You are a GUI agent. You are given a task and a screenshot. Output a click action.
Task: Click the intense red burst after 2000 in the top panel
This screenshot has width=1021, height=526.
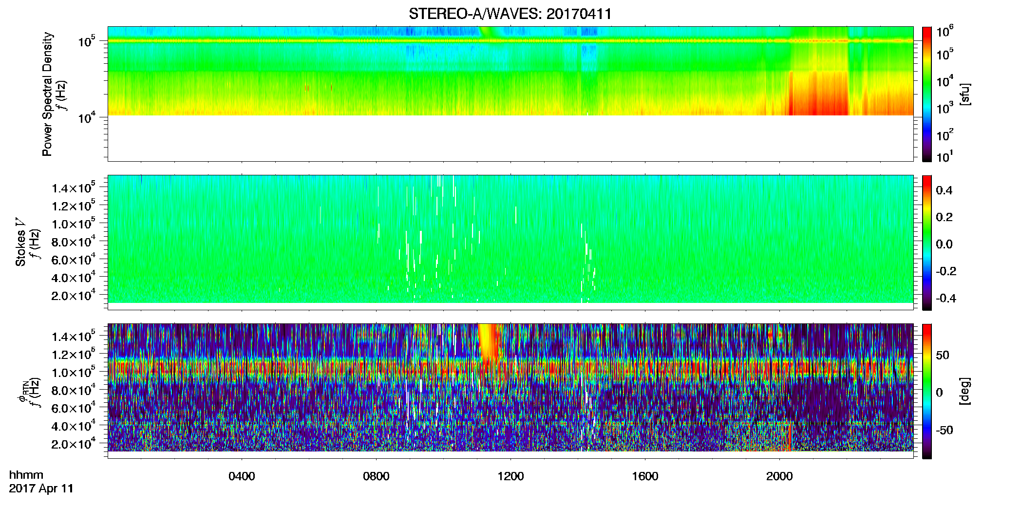click(x=818, y=94)
